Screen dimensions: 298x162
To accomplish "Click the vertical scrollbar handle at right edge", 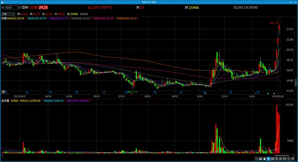I will pos(296,83).
